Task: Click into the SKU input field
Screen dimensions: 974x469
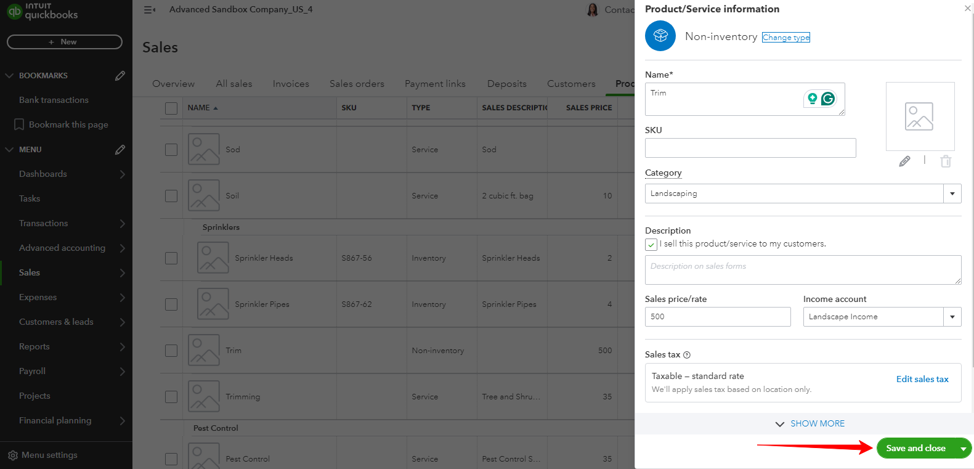Action: point(750,148)
